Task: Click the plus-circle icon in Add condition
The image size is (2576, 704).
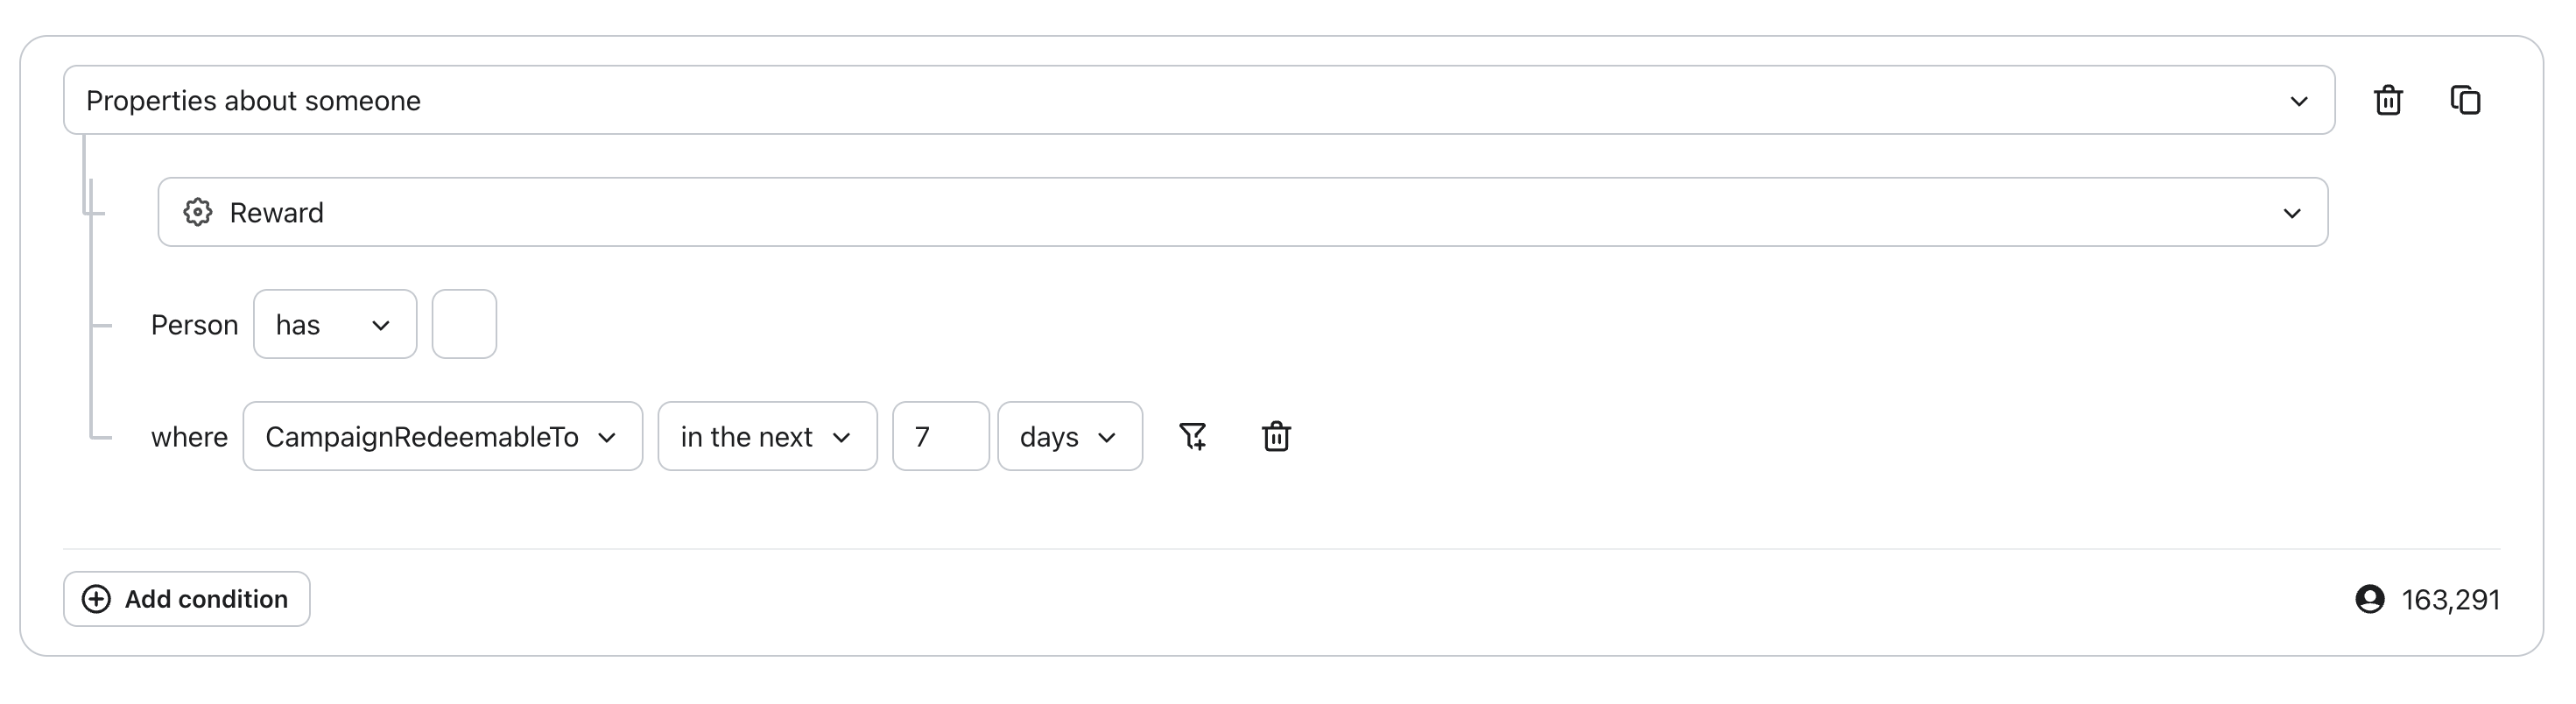Action: pos(96,599)
